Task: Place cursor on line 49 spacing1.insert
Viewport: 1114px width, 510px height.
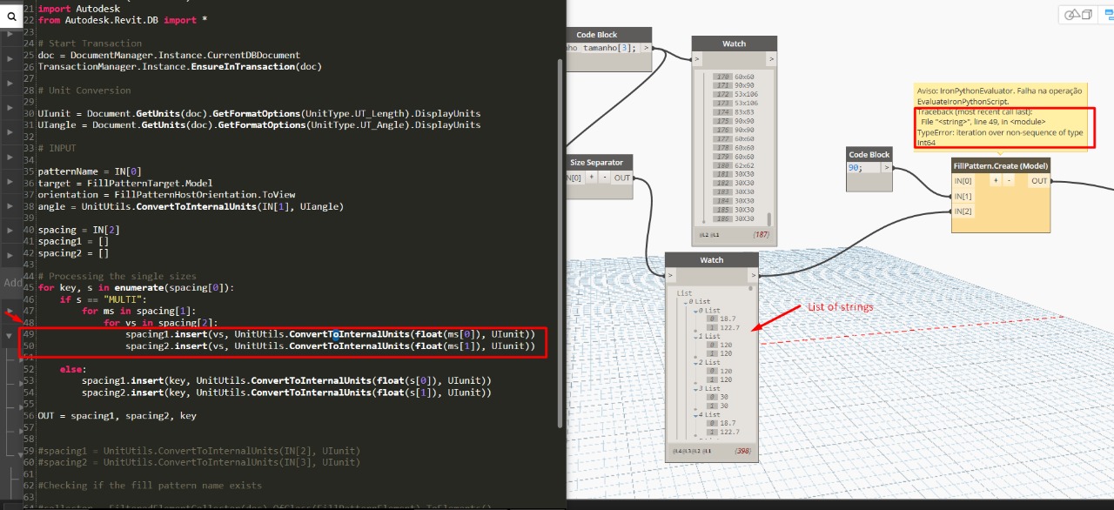Action: [x=330, y=334]
